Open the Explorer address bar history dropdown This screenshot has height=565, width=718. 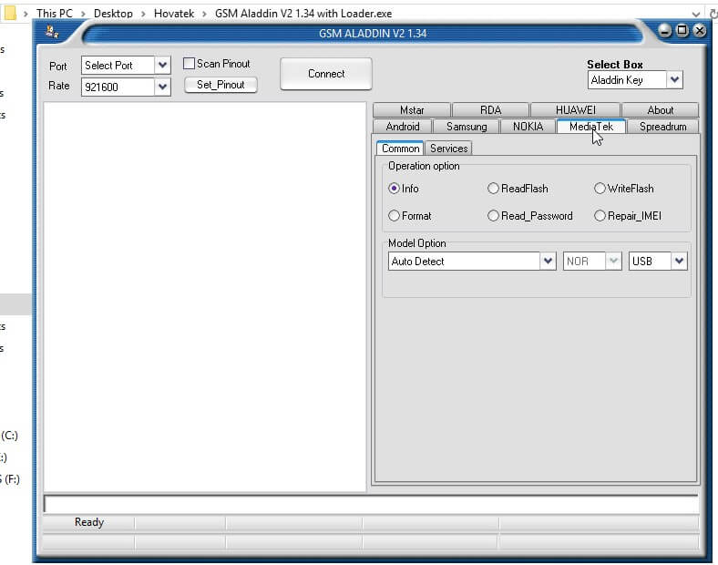pos(696,15)
